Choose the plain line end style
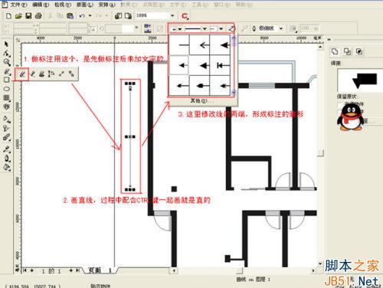 [x=179, y=45]
